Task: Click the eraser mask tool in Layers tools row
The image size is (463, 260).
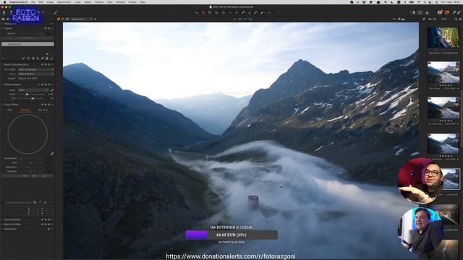Action: point(28,58)
